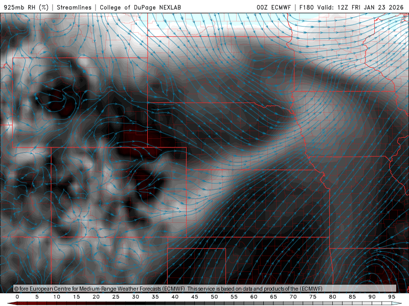Click the ECMWF copyright notice banner

[x=205, y=288]
